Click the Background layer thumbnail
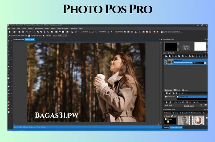The width and height of the screenshot is (215, 142). click(170, 62)
